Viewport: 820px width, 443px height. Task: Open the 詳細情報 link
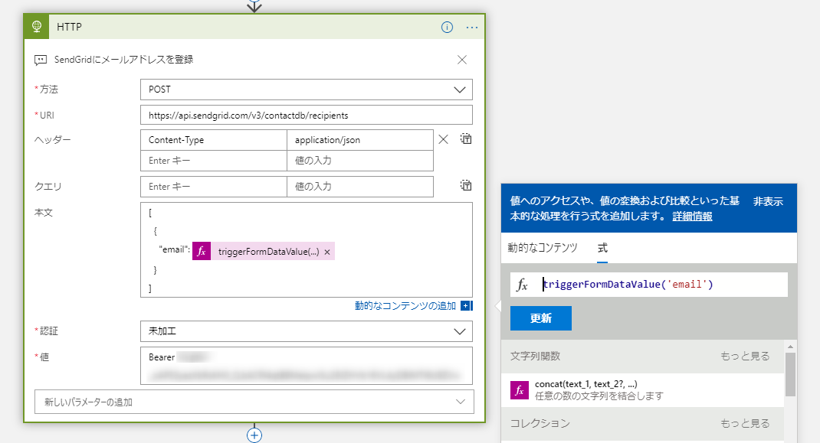coord(692,217)
